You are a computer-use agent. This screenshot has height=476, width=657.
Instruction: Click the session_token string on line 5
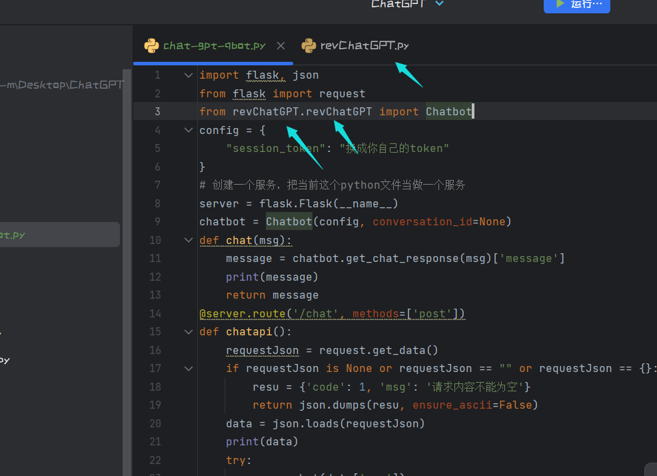[275, 148]
